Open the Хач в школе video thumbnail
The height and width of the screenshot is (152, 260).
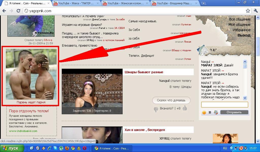(92, 135)
